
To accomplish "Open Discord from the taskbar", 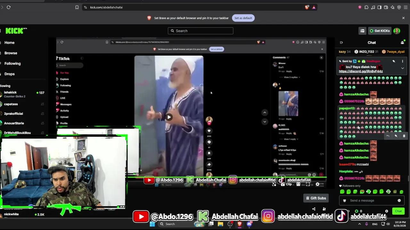I will 249,224.
